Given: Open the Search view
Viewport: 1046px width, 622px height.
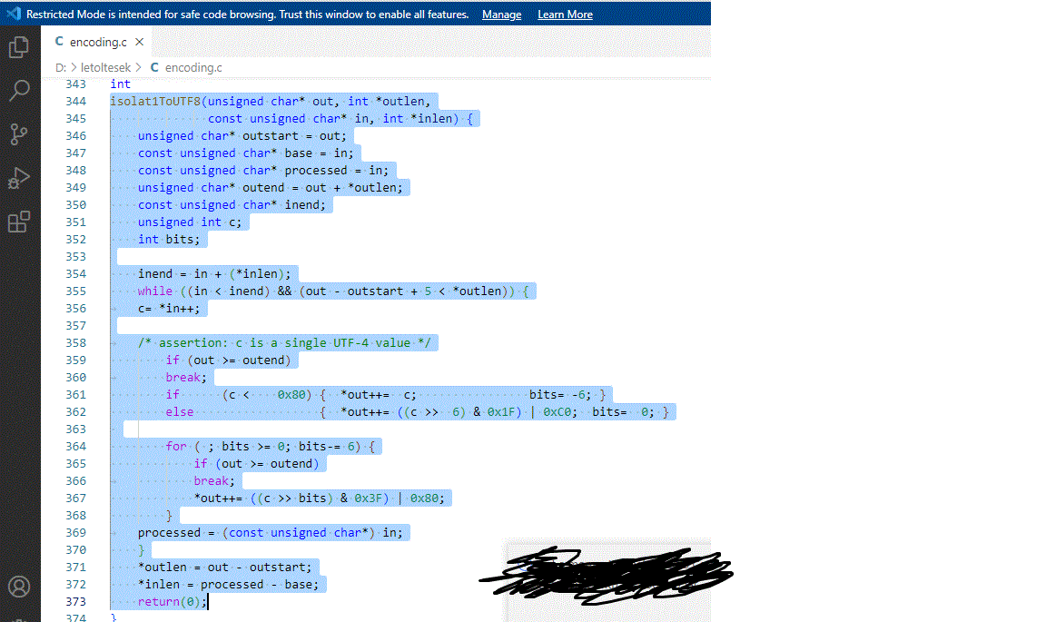Looking at the screenshot, I should click(x=19, y=89).
